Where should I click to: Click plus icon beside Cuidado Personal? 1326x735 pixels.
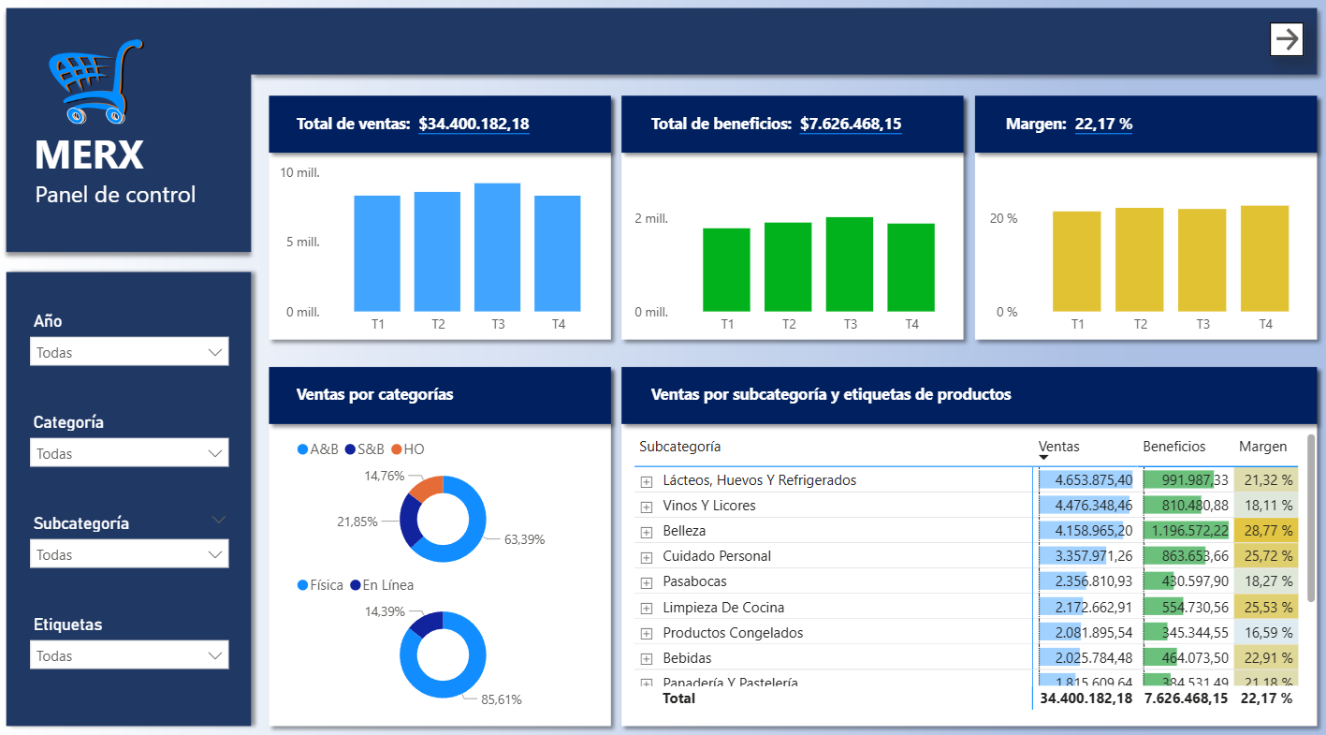point(646,556)
